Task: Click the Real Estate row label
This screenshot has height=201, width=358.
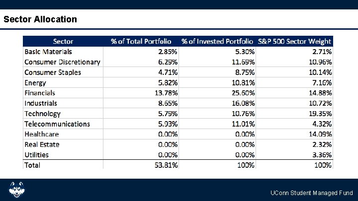Action: [42, 144]
